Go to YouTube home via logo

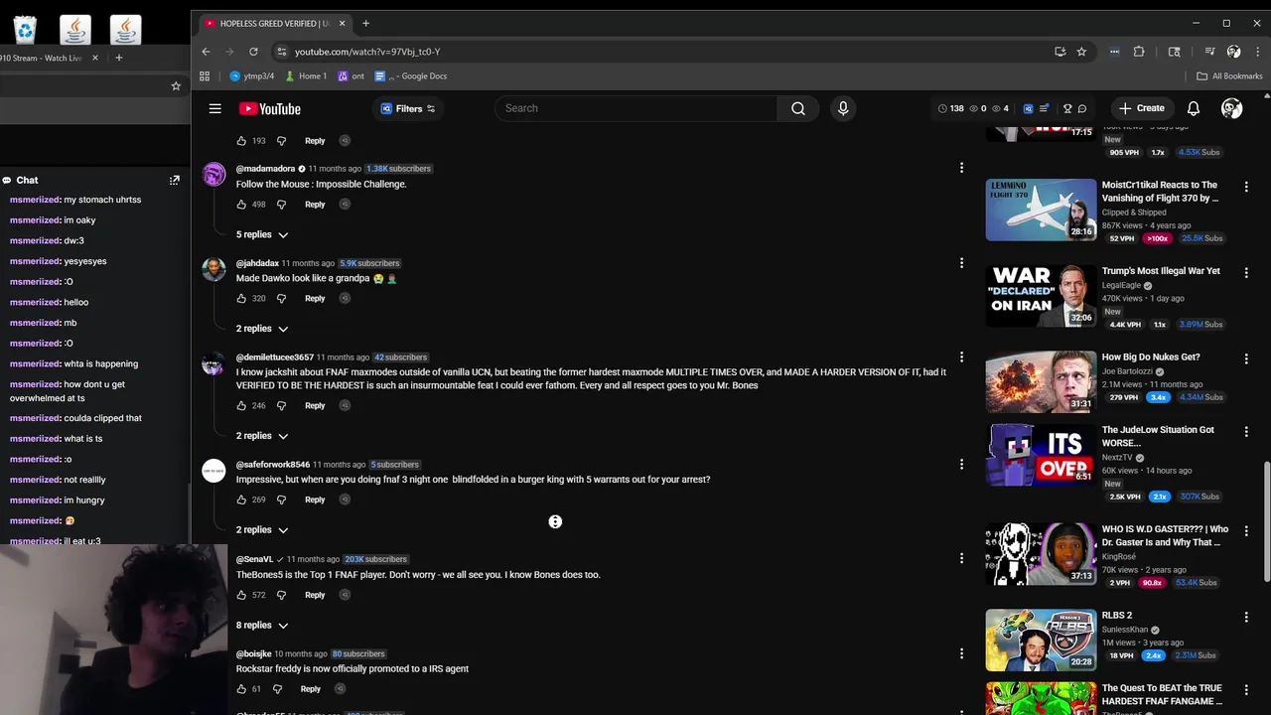[x=269, y=108]
